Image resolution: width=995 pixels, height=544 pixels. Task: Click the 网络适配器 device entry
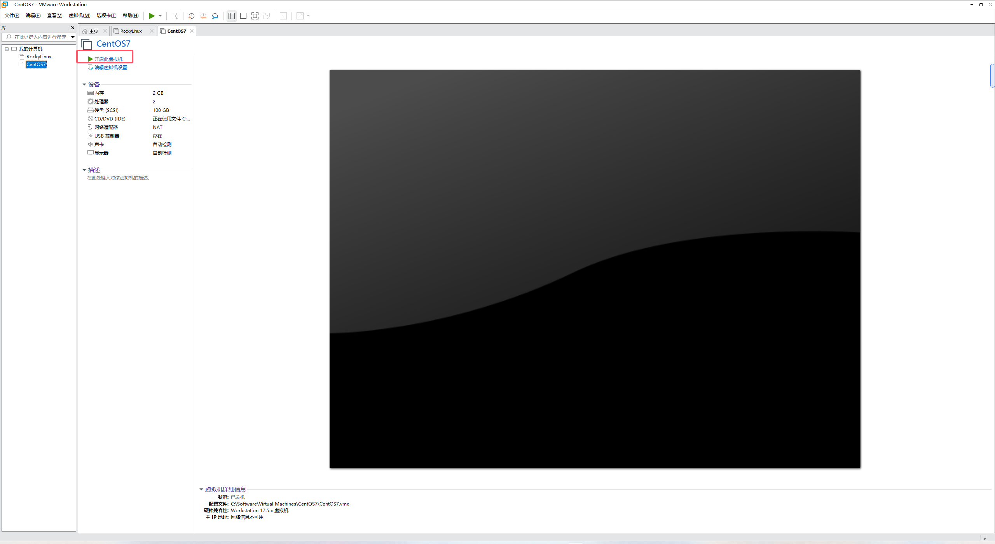(106, 127)
